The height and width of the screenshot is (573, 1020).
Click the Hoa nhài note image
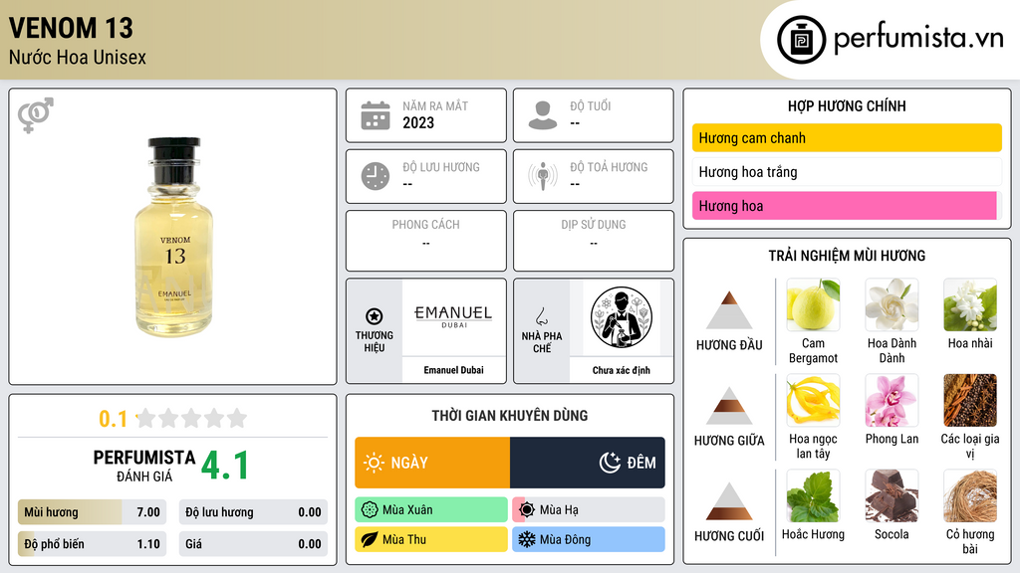click(x=970, y=305)
